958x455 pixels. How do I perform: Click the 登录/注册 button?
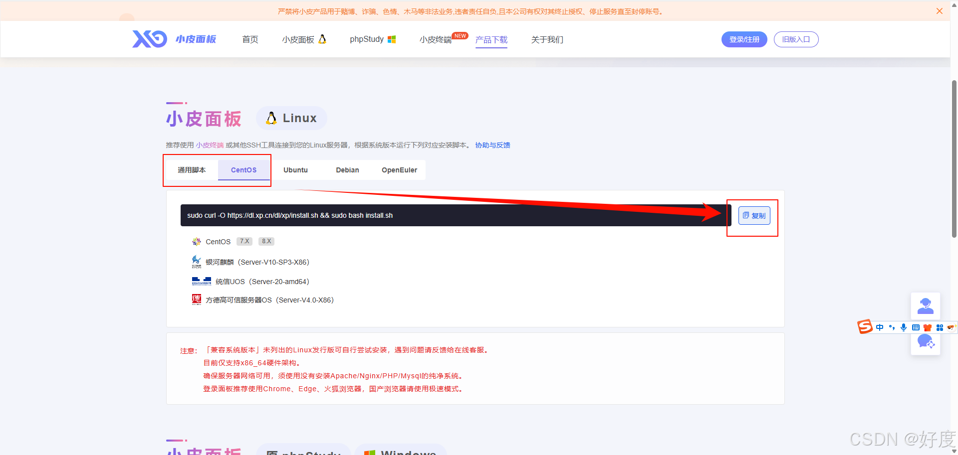(x=744, y=39)
